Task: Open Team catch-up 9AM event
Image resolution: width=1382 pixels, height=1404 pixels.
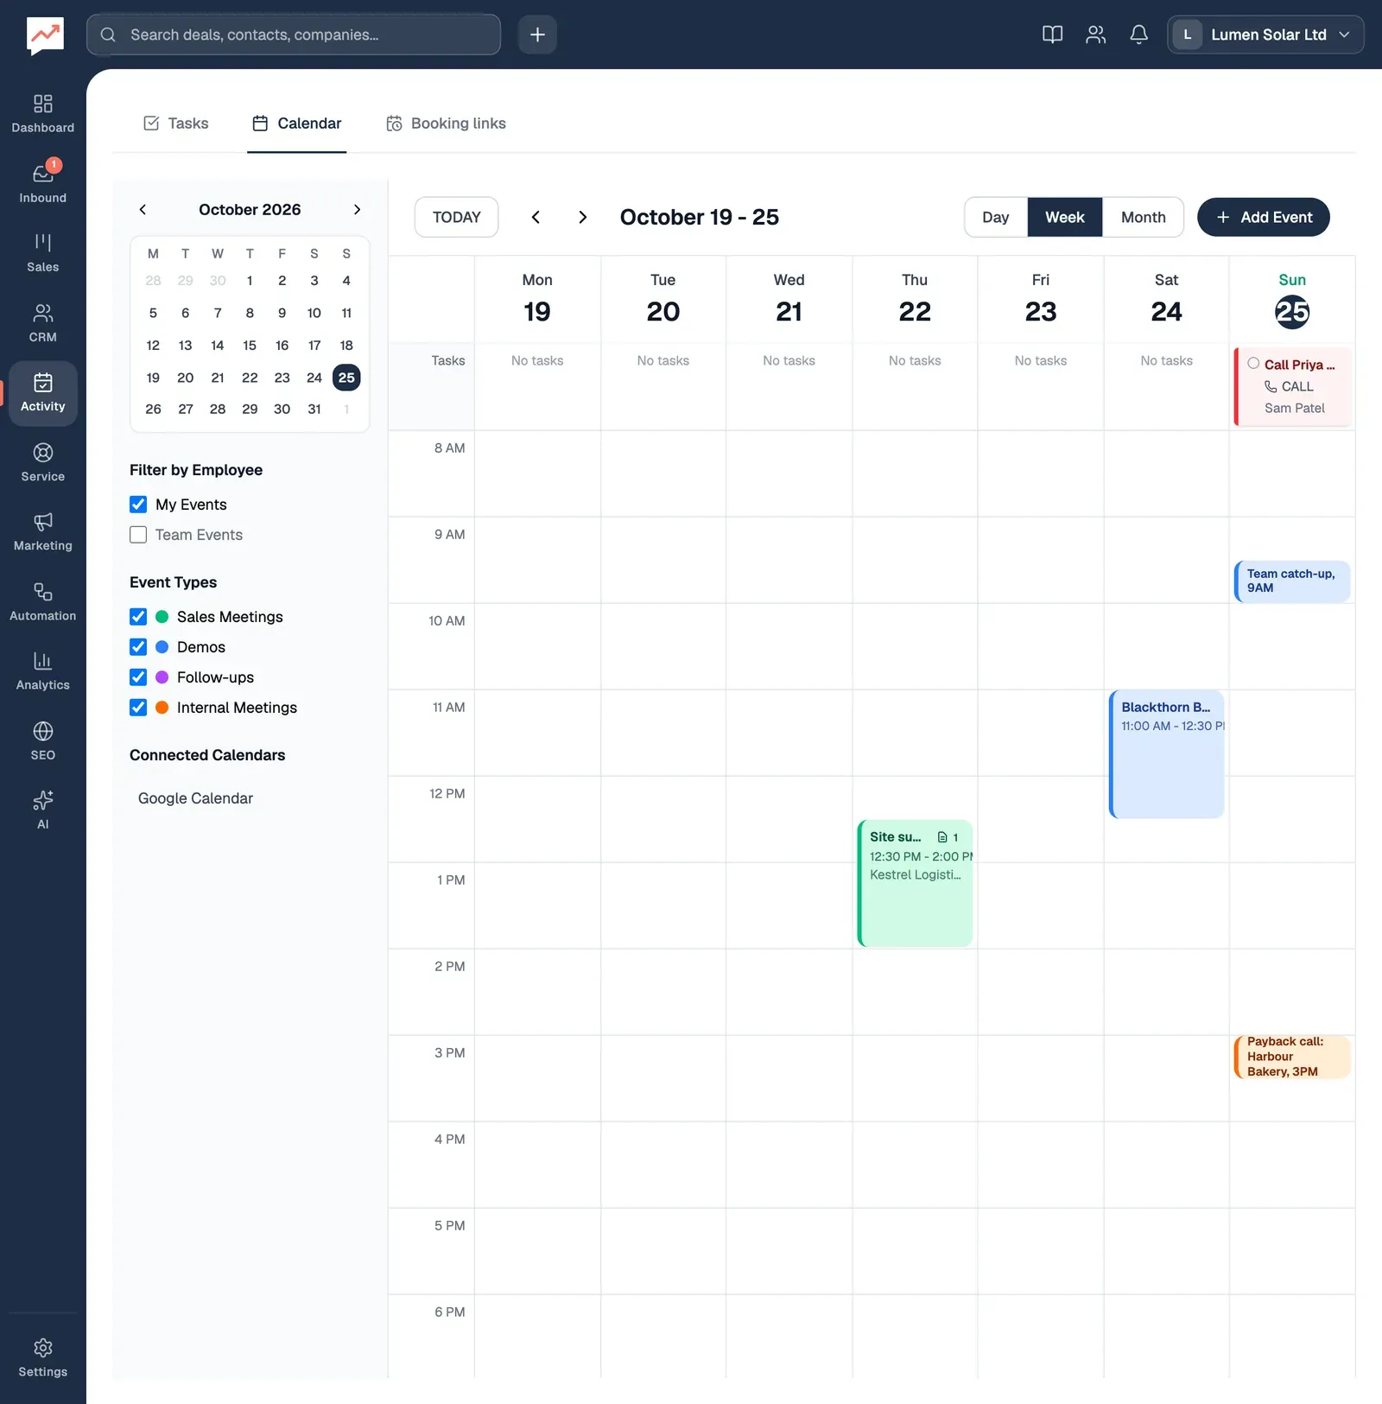Action: coord(1292,581)
